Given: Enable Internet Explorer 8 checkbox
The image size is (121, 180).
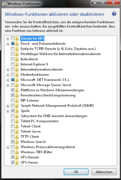Looking at the screenshot, I should [13, 64].
